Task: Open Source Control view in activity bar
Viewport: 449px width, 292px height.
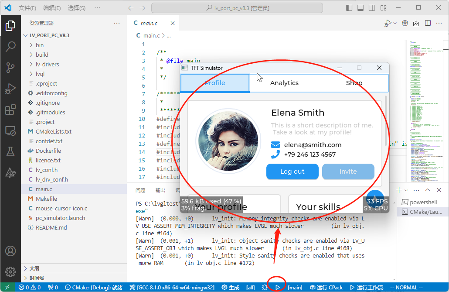Action: tap(10, 68)
